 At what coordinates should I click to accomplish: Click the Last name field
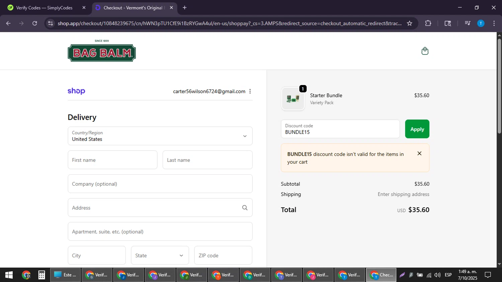click(x=207, y=160)
